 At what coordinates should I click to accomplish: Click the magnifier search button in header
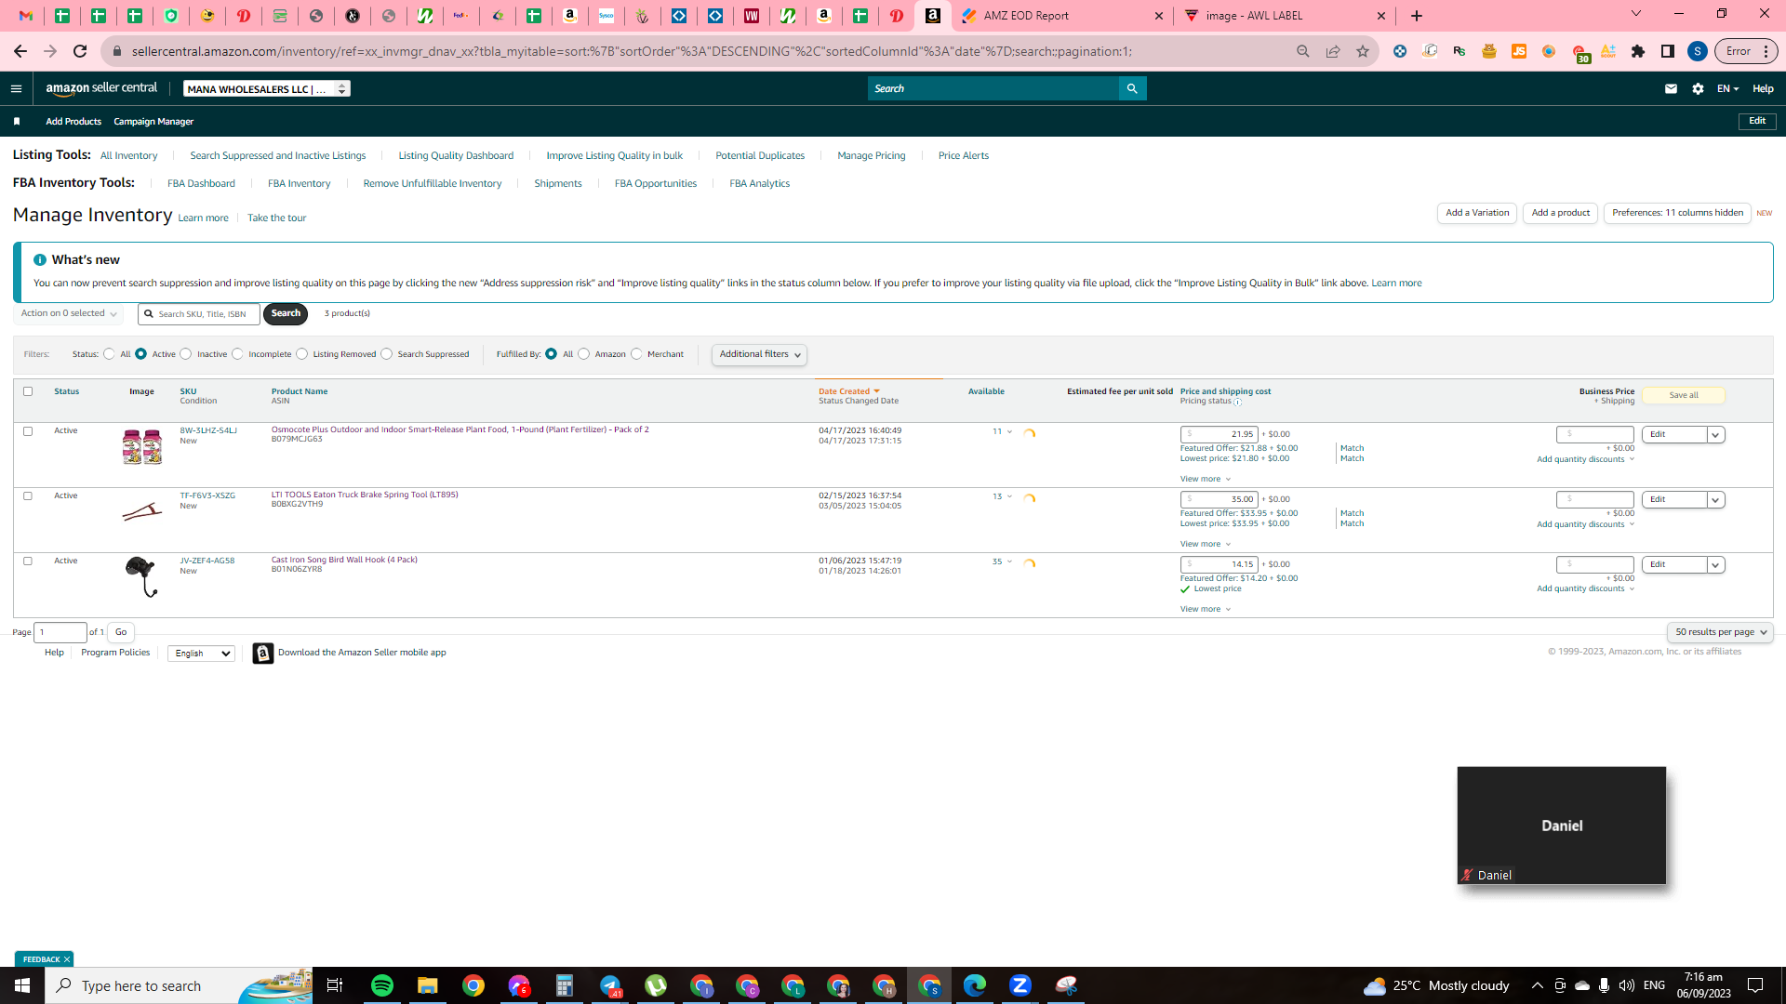[x=1132, y=88]
